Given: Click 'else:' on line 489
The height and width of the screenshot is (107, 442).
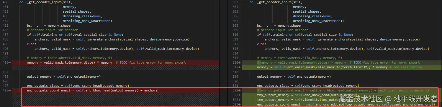Looking at the screenshot, I should click(32, 44).
